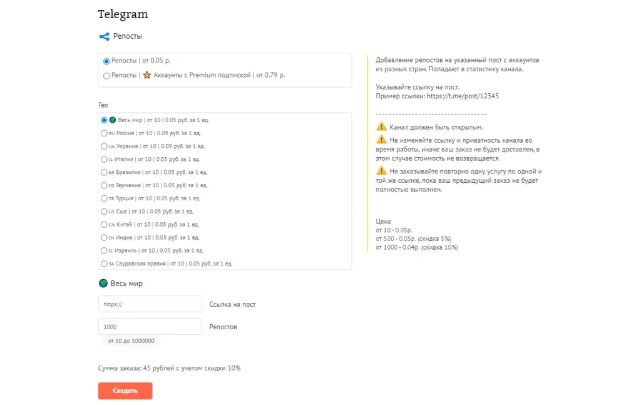
Task: Select Германия as geo target
Action: click(x=104, y=185)
